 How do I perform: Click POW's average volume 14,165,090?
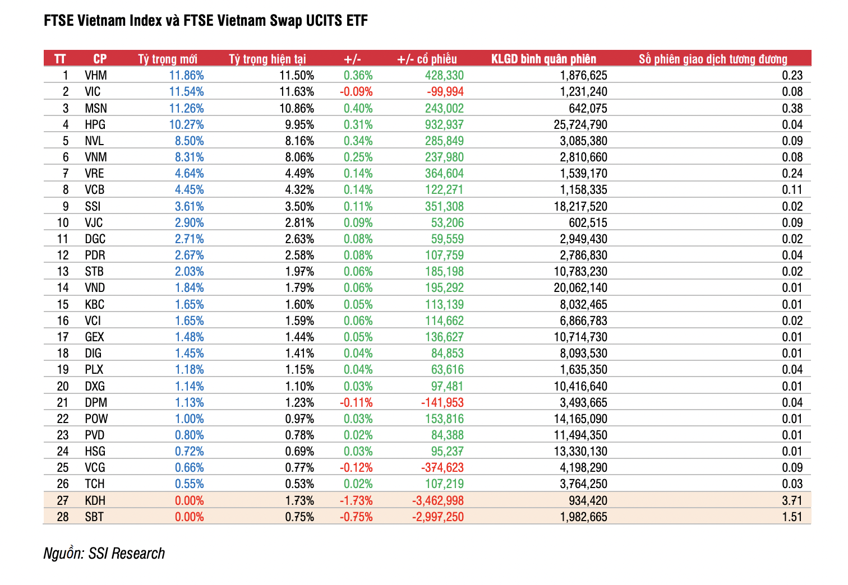[580, 419]
